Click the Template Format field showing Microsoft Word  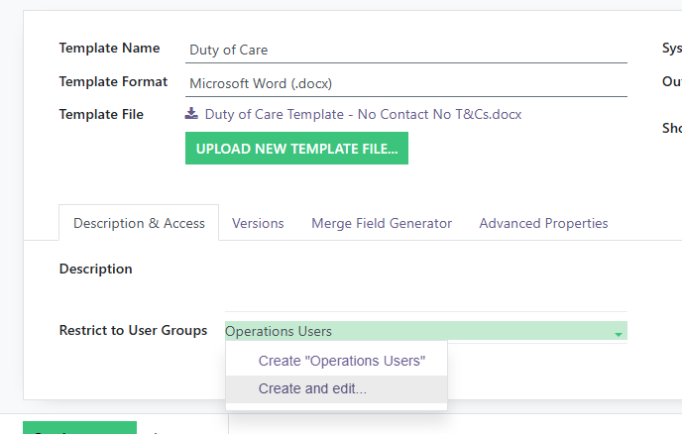(406, 83)
